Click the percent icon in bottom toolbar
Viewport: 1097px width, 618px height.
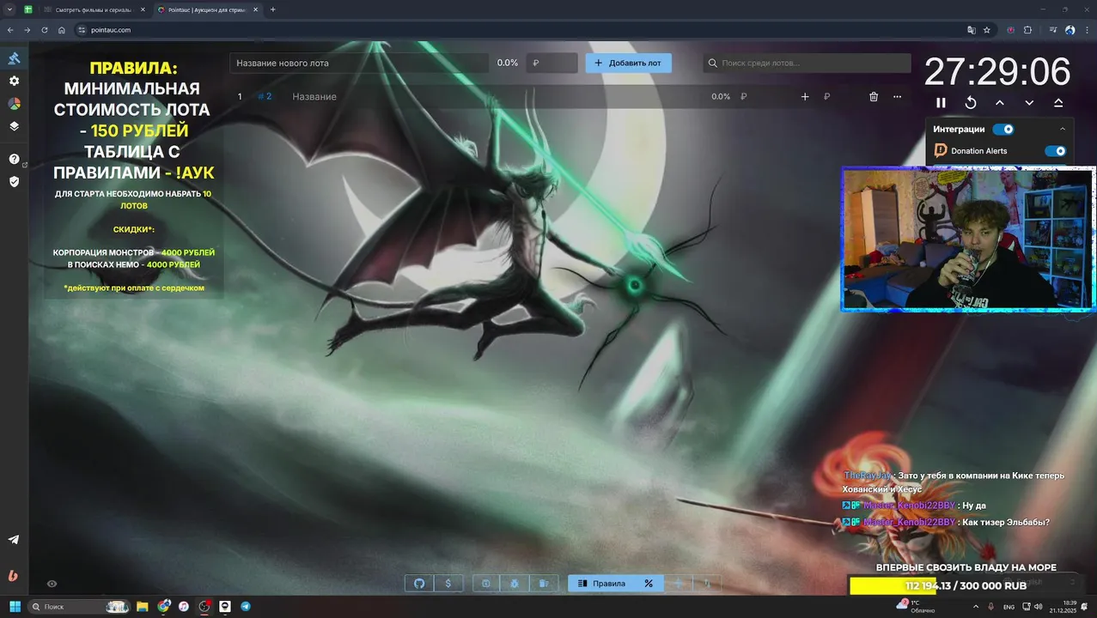point(649,584)
